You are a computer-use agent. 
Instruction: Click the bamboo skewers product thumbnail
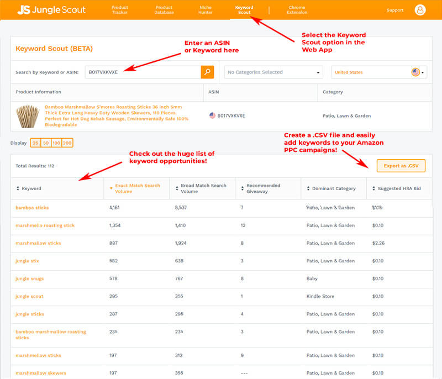(x=27, y=115)
